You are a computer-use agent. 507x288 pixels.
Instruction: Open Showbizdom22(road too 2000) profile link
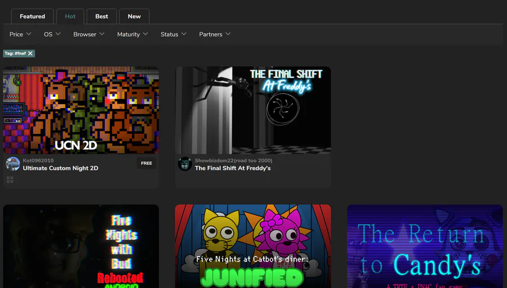233,160
